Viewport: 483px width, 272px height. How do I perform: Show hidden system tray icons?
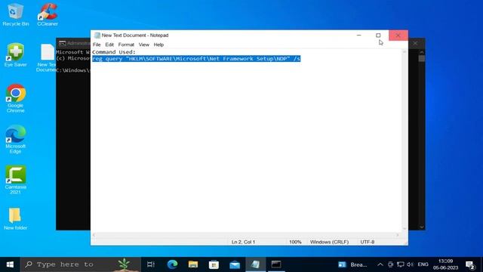380,264
